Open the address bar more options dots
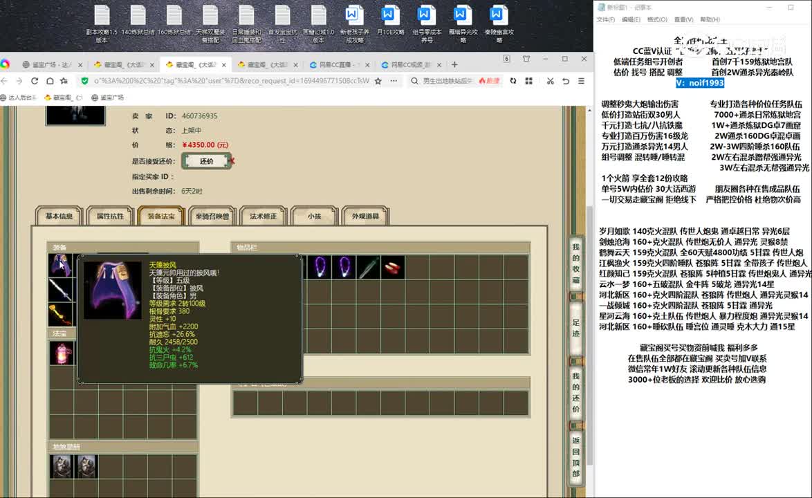The image size is (812, 498). 394,81
